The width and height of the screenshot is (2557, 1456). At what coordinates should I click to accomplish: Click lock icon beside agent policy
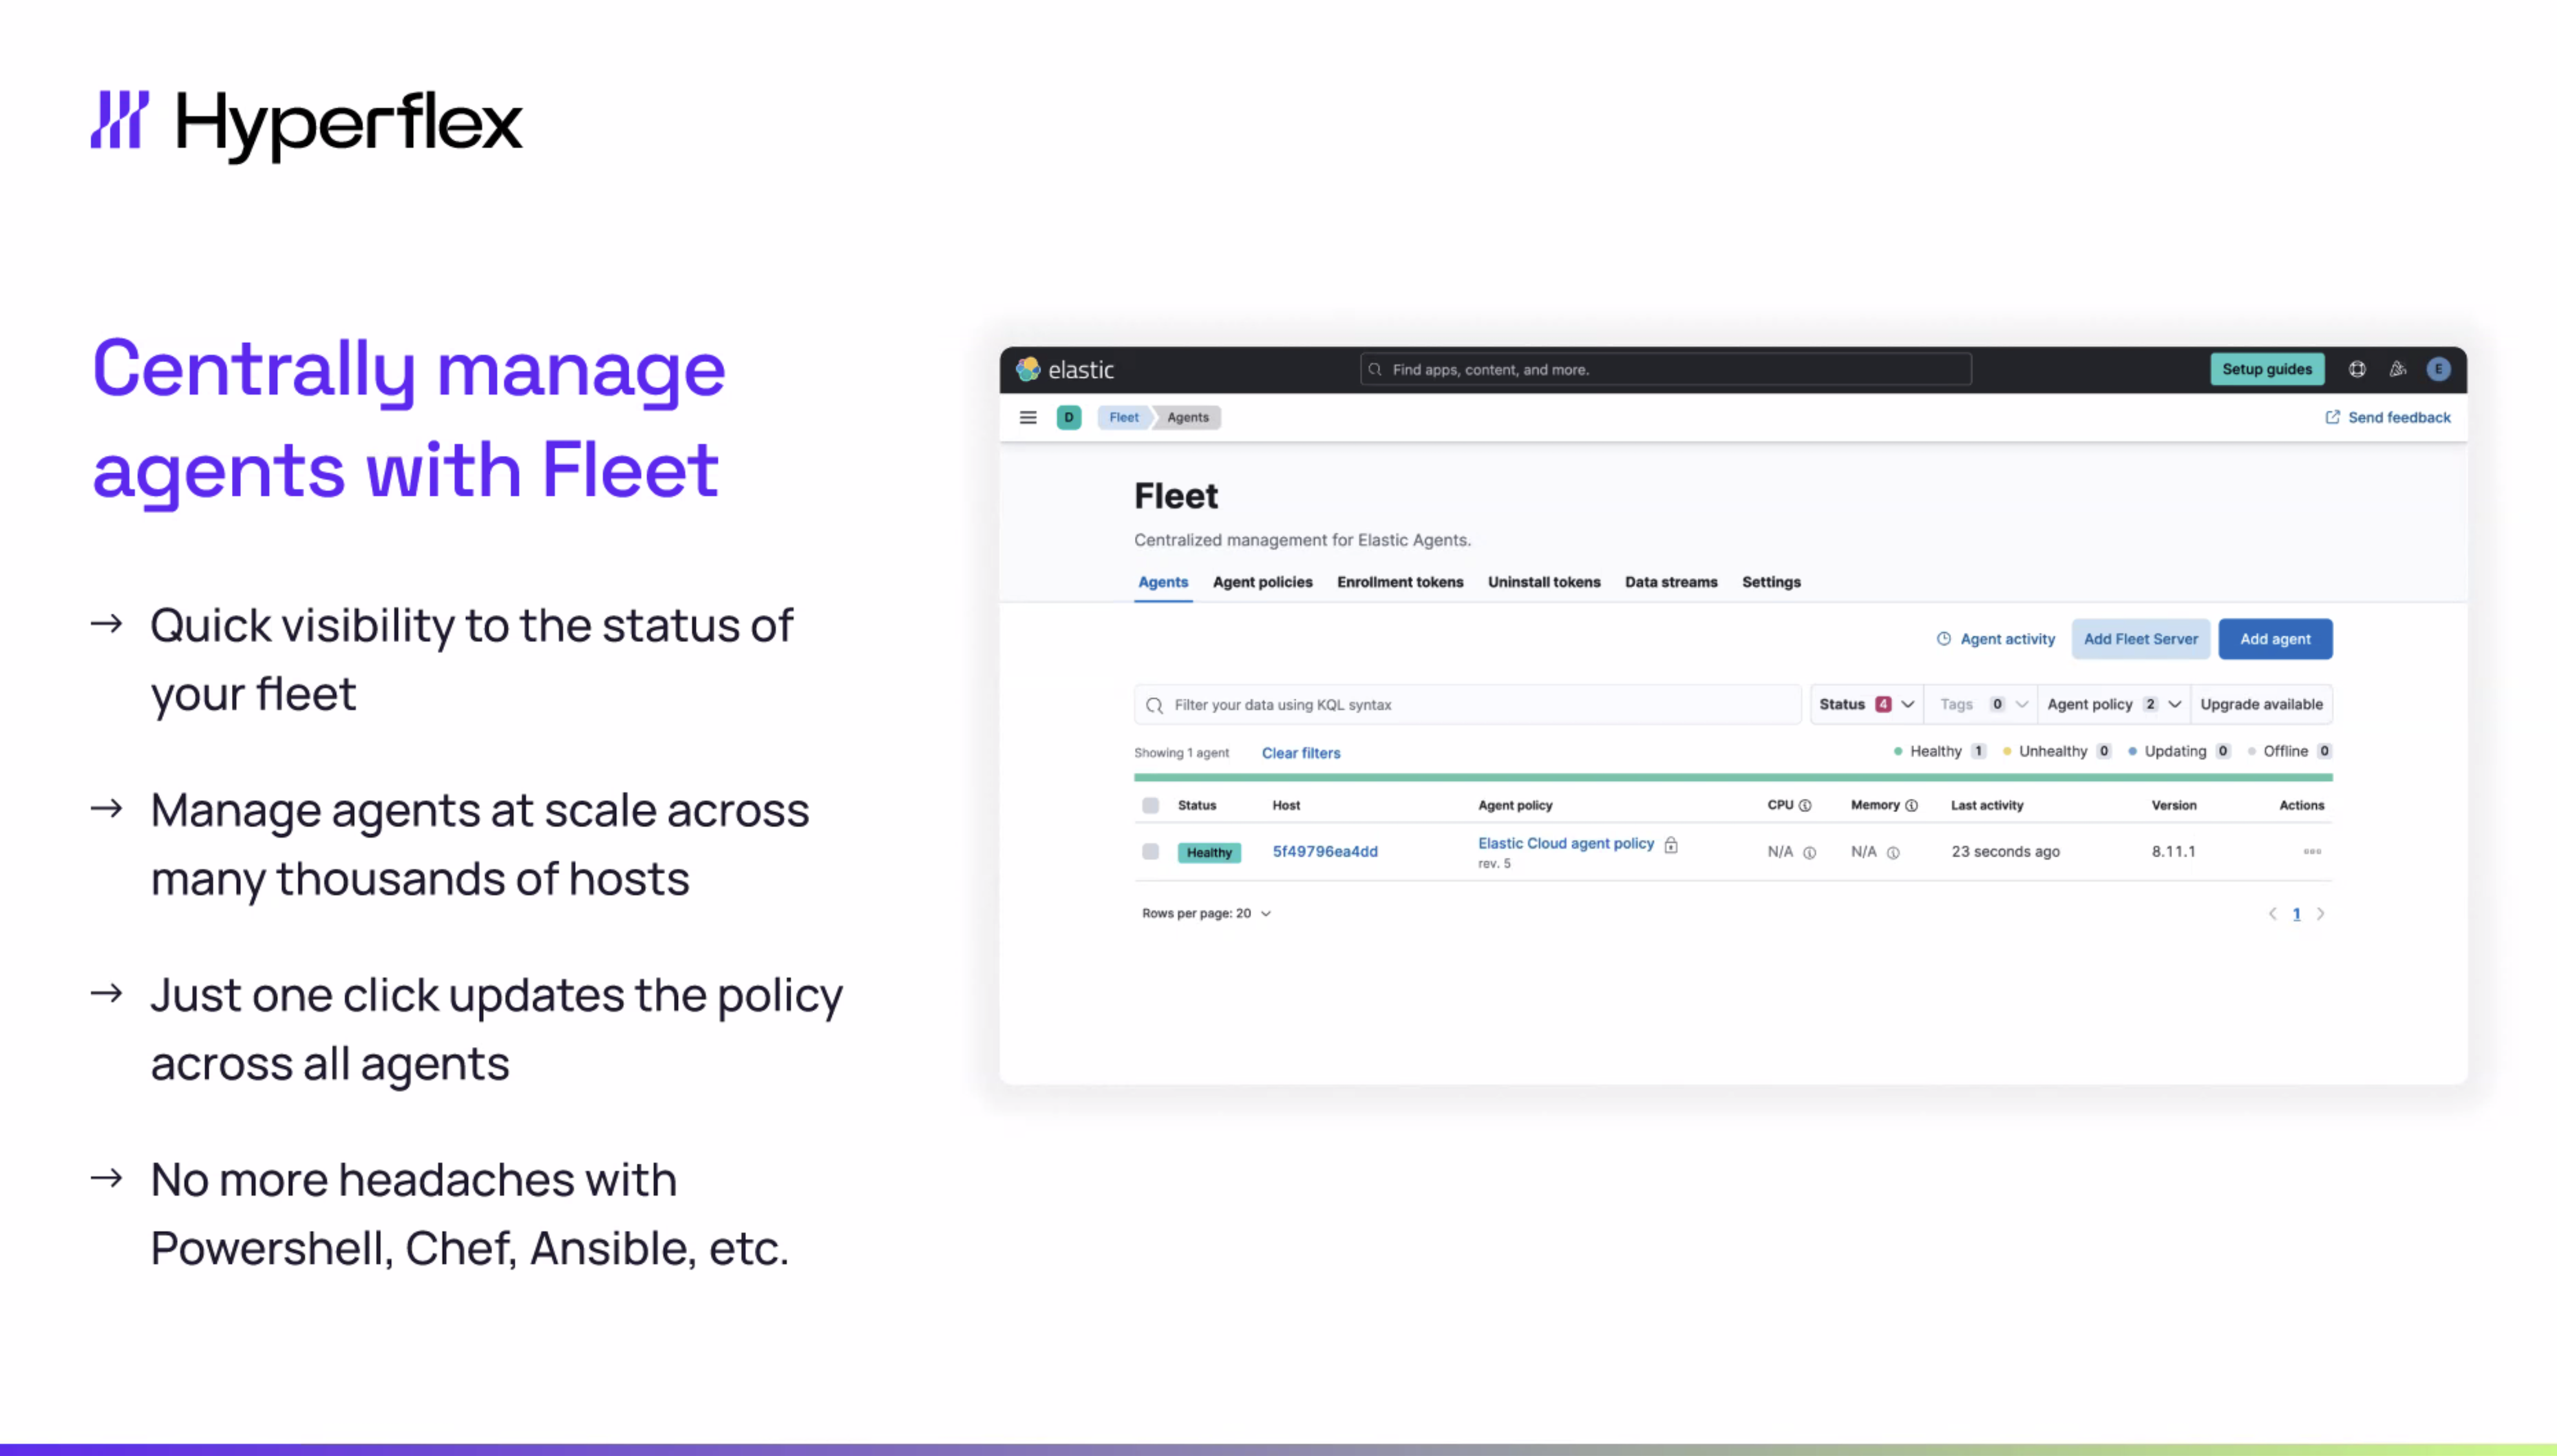click(1671, 845)
